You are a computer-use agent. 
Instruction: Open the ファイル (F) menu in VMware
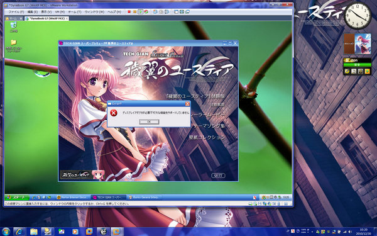[x=16, y=12]
